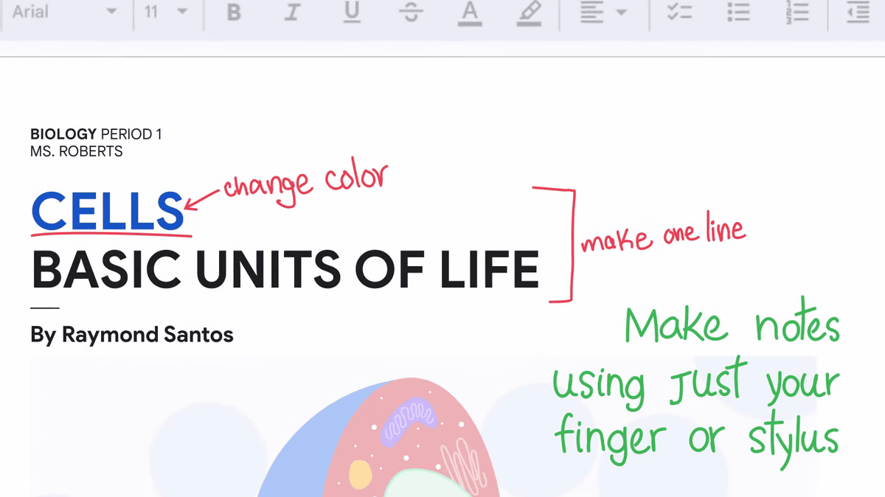
Task: Click the text alignment icon
Action: [592, 13]
